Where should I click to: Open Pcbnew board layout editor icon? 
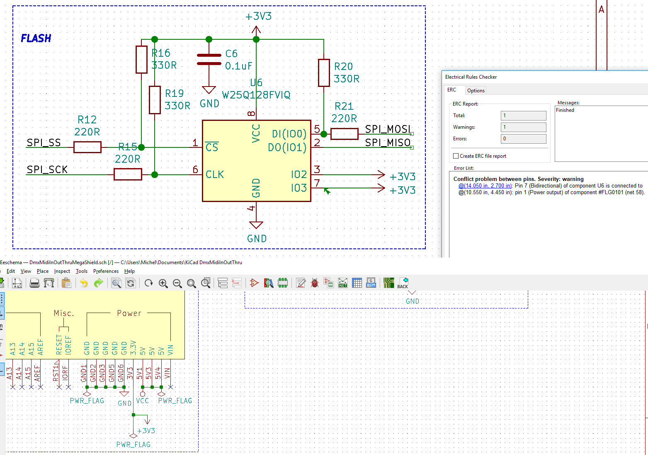pyautogui.click(x=389, y=283)
